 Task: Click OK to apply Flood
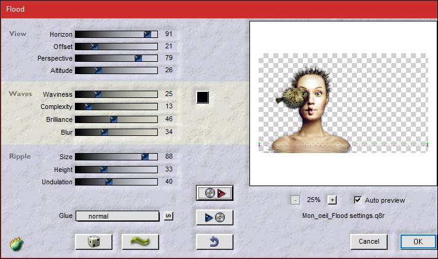tap(418, 241)
